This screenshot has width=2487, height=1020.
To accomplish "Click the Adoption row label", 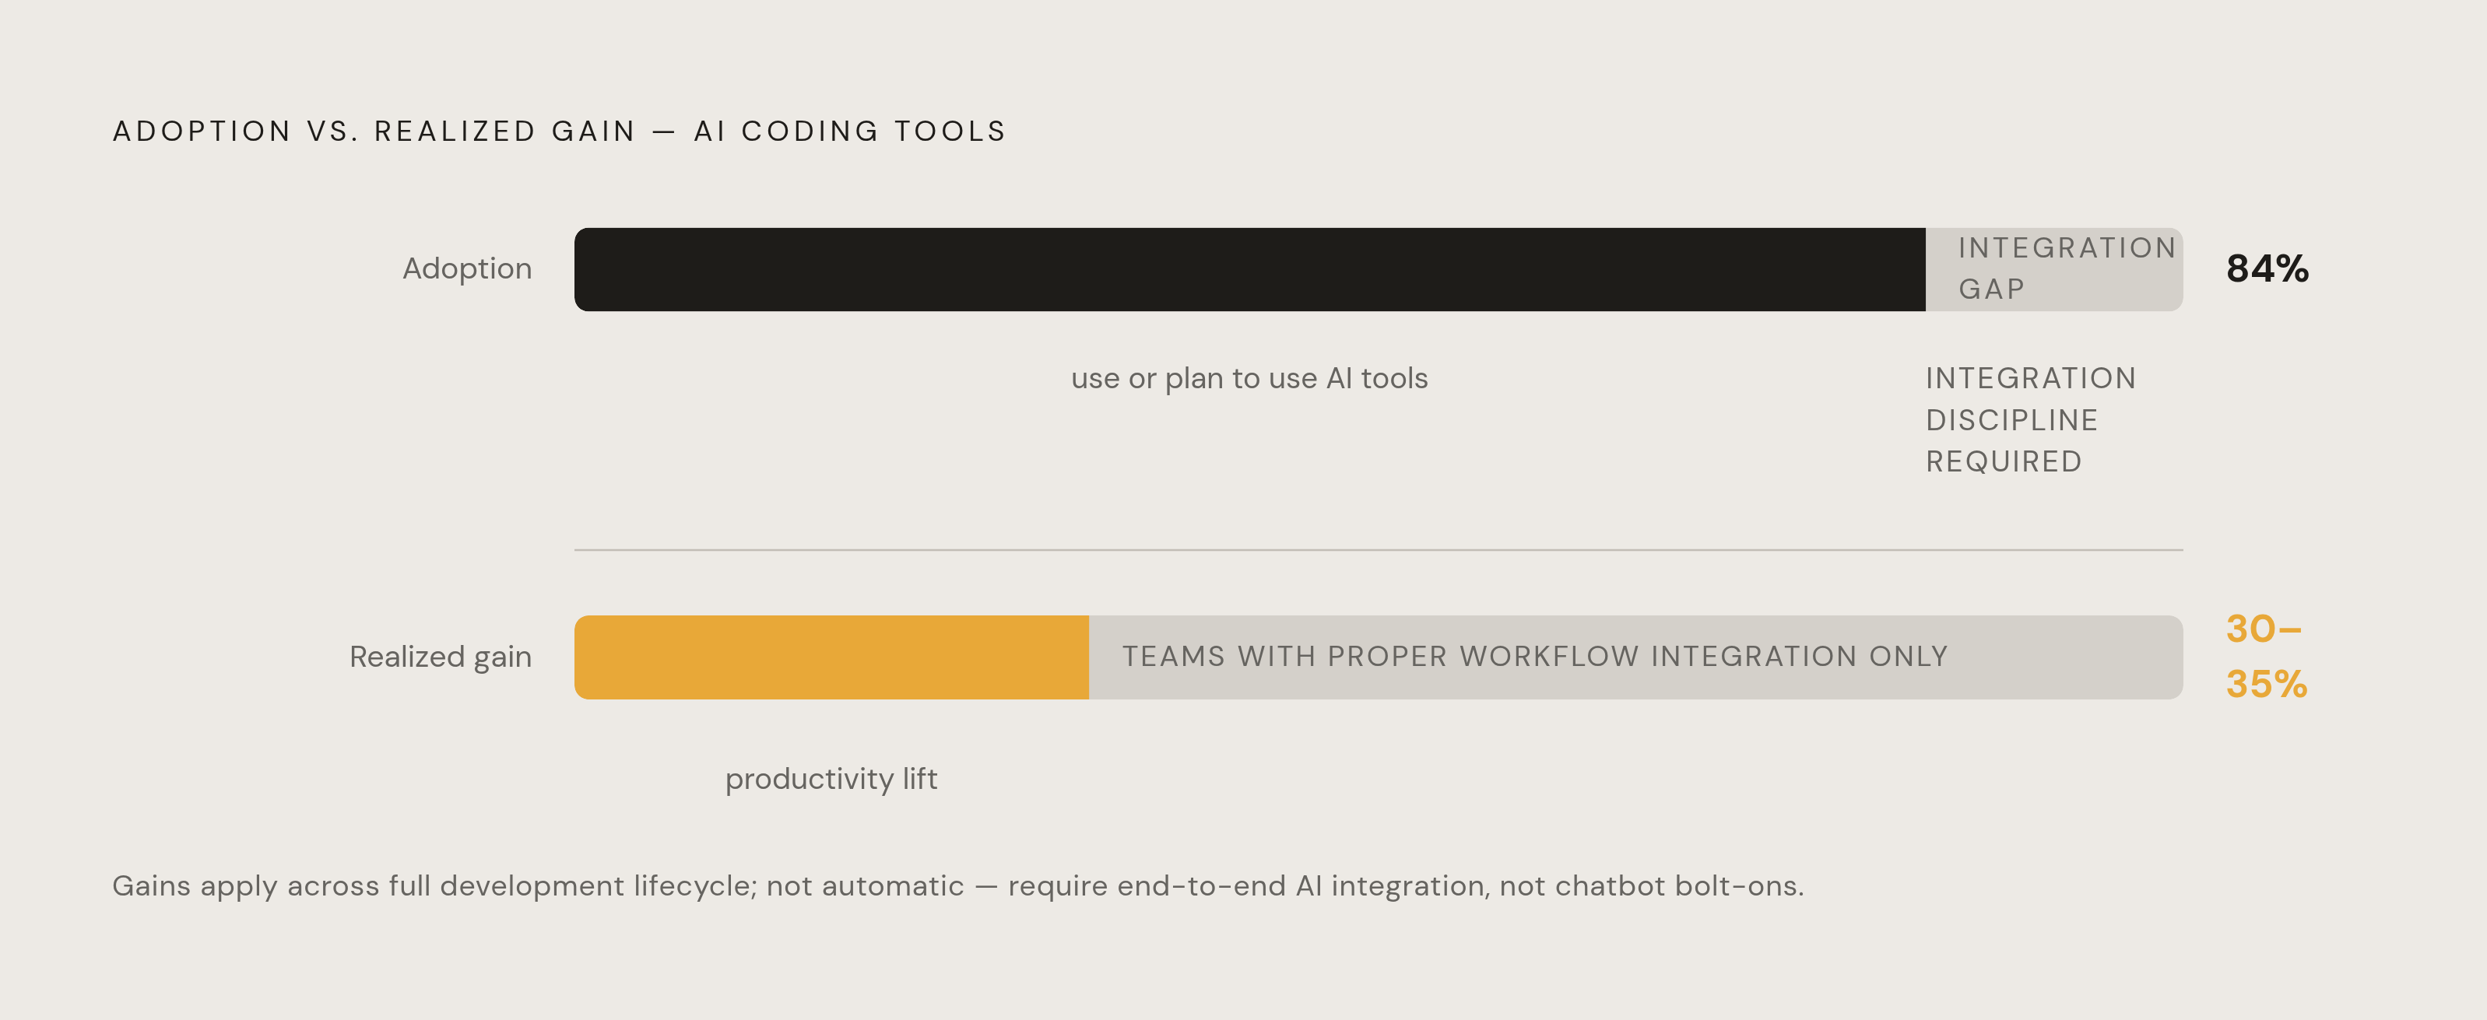I will (x=467, y=269).
